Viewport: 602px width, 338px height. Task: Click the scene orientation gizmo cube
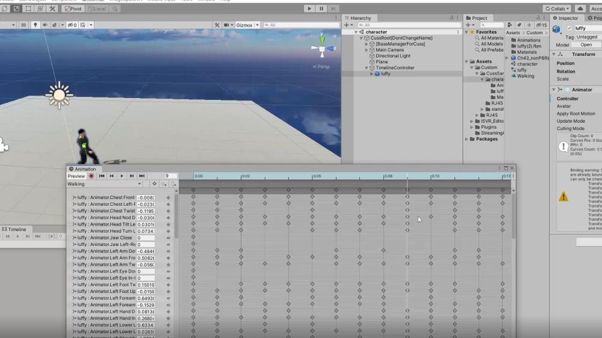[322, 49]
